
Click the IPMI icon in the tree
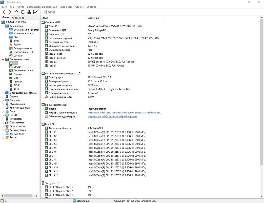pyautogui.click(x=11, y=41)
